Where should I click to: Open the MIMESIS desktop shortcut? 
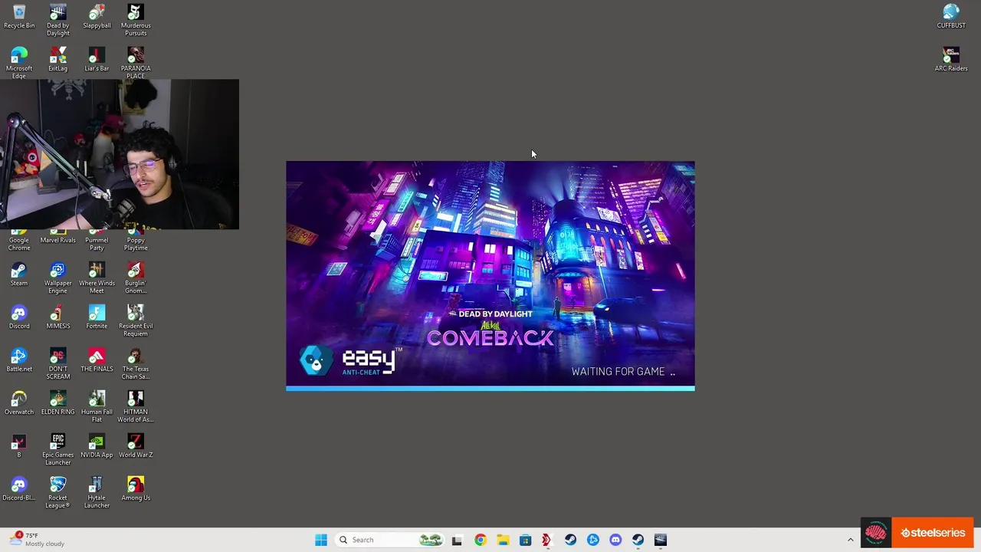coord(57,317)
